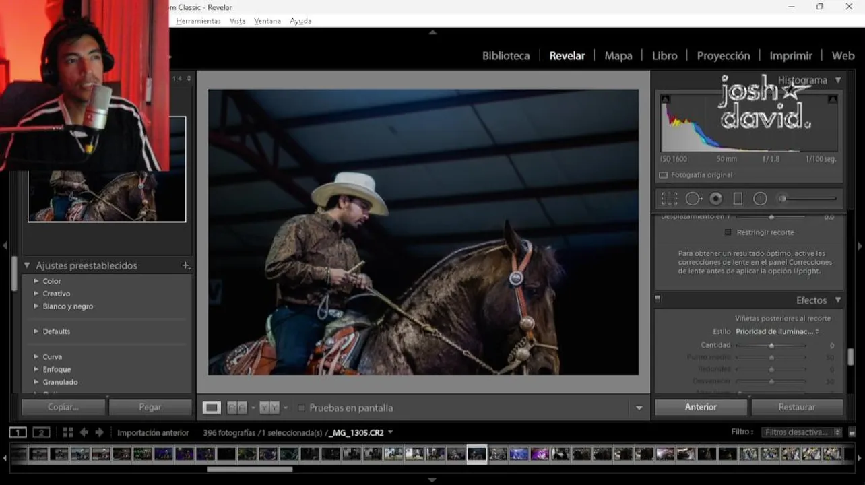Expand the Creativo preset folder
865x485 pixels.
coord(36,294)
